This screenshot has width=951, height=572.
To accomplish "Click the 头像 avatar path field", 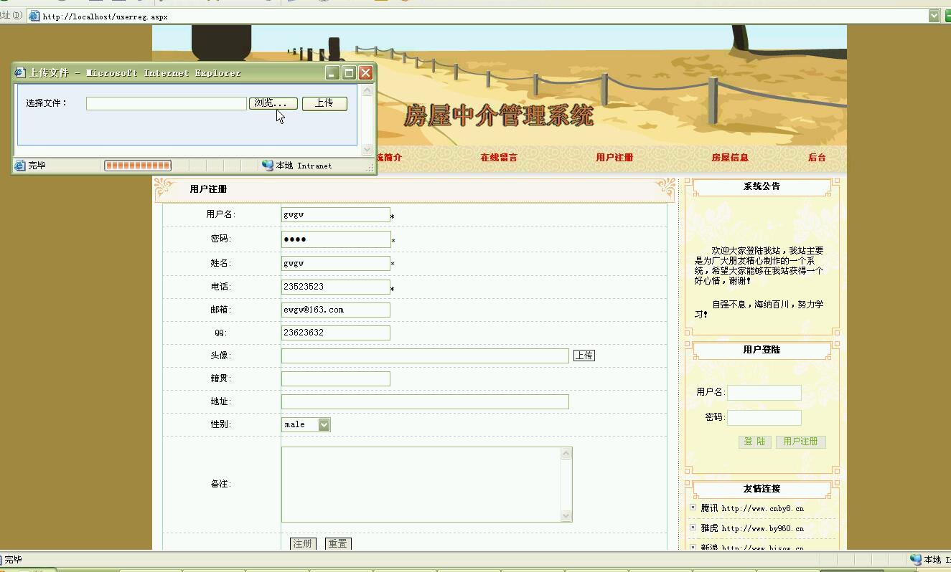I will click(425, 356).
